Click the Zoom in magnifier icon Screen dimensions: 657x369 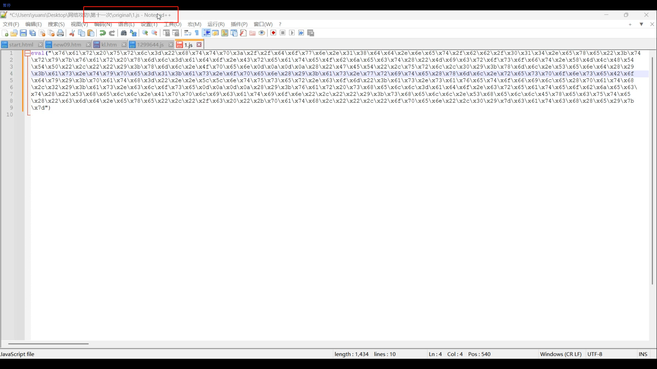pos(145,33)
